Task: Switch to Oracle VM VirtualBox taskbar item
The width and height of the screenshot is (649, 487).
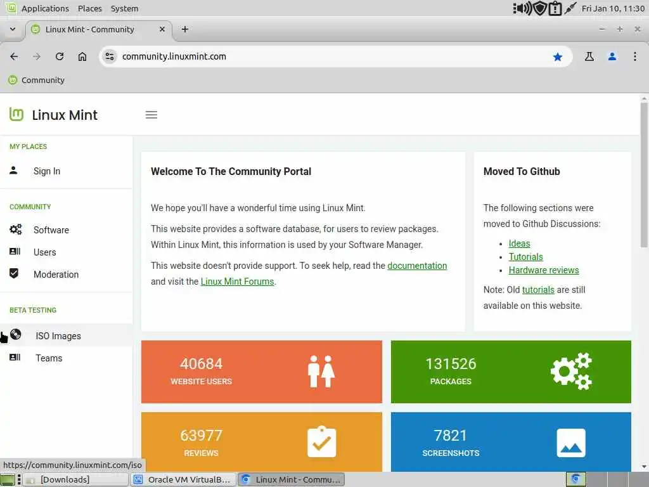Action: click(183, 479)
